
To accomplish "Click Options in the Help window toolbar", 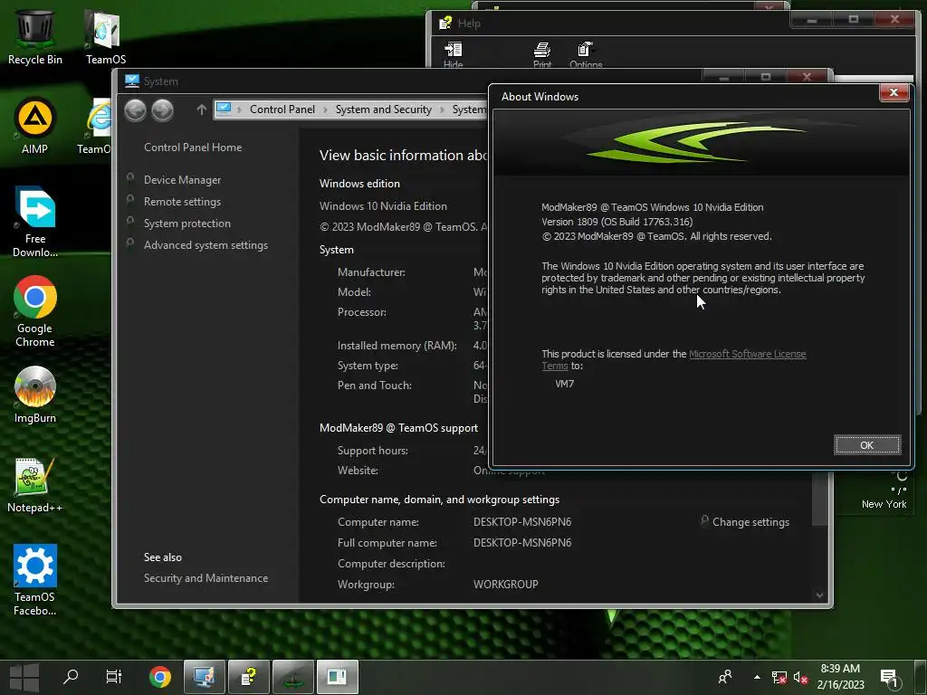I will [x=586, y=55].
